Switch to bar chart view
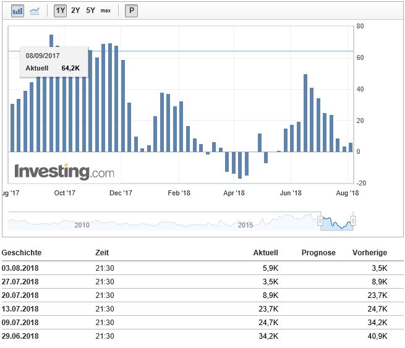This screenshot has width=405, height=348. click(17, 11)
